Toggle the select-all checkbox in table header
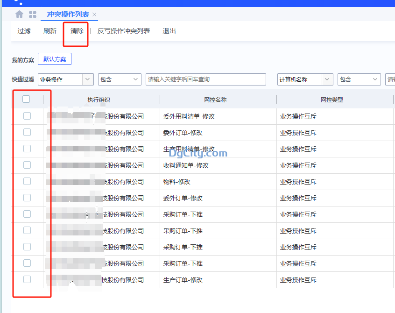 point(26,99)
